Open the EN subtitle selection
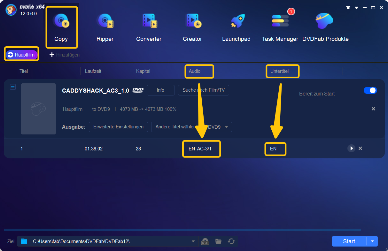 pos(273,149)
